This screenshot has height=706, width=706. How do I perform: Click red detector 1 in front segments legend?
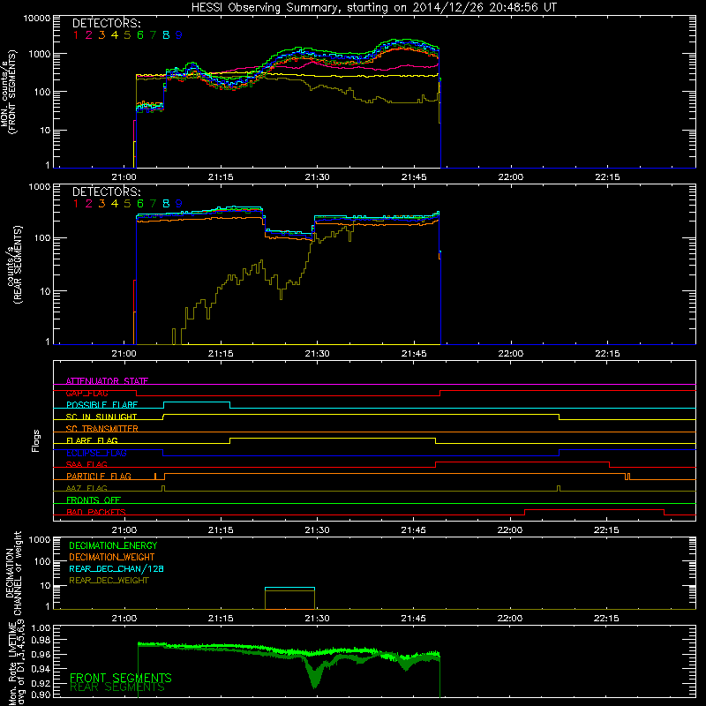point(76,35)
